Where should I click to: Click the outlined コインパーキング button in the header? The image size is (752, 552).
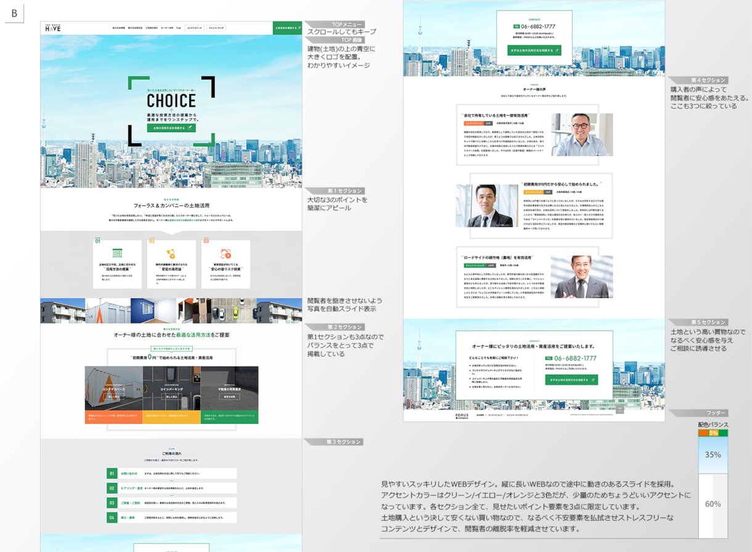(216, 28)
